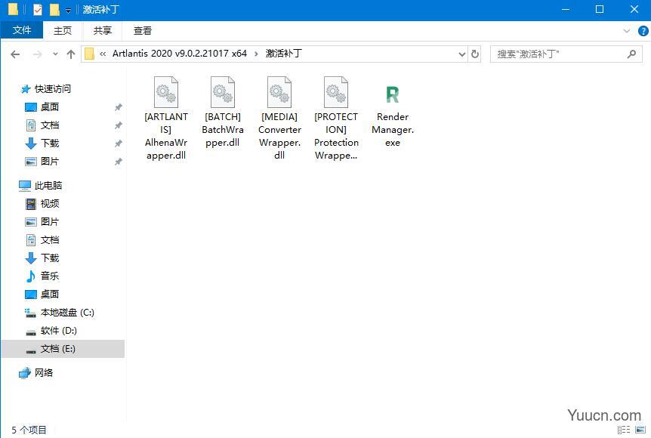Click the properties icon in the title bar

[x=37, y=9]
